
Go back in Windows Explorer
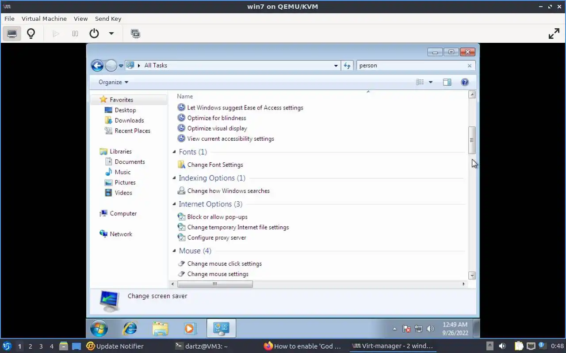(97, 66)
